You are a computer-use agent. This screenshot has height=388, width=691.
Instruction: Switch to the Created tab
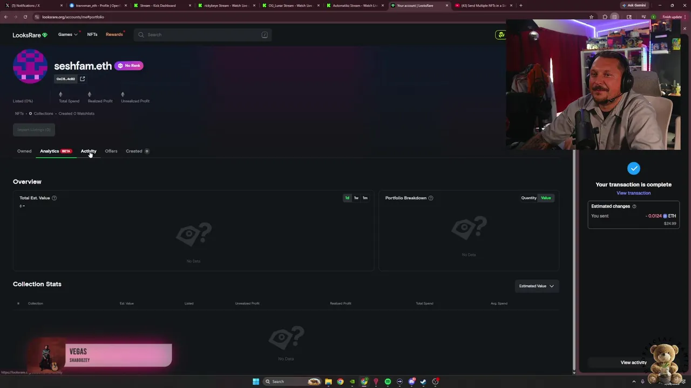[x=137, y=151]
